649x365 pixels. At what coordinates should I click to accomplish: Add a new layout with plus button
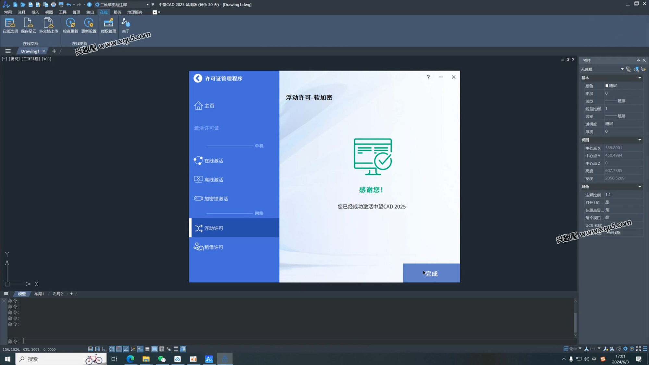[x=71, y=294]
